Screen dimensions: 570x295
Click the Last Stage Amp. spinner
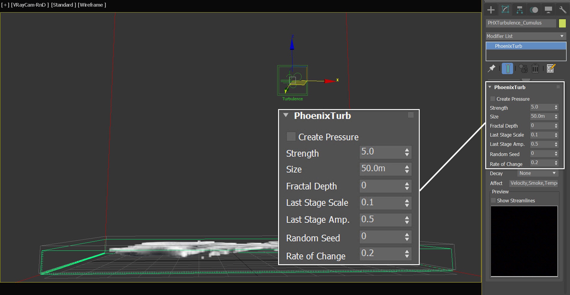click(x=556, y=144)
